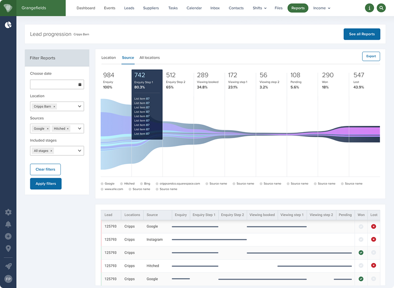This screenshot has height=288, width=394.
Task: Remove the Hitched tag from Sources
Action: [x=67, y=128]
